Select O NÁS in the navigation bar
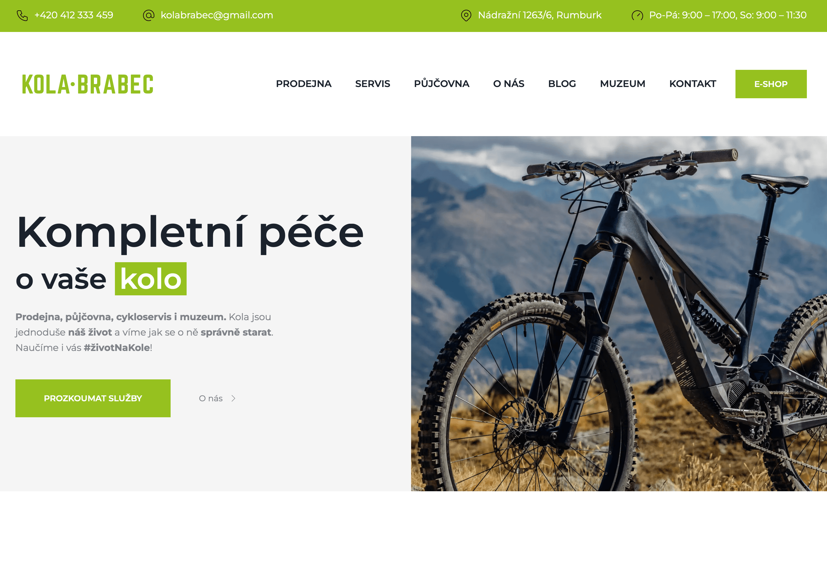The height and width of the screenshot is (567, 827). (509, 83)
